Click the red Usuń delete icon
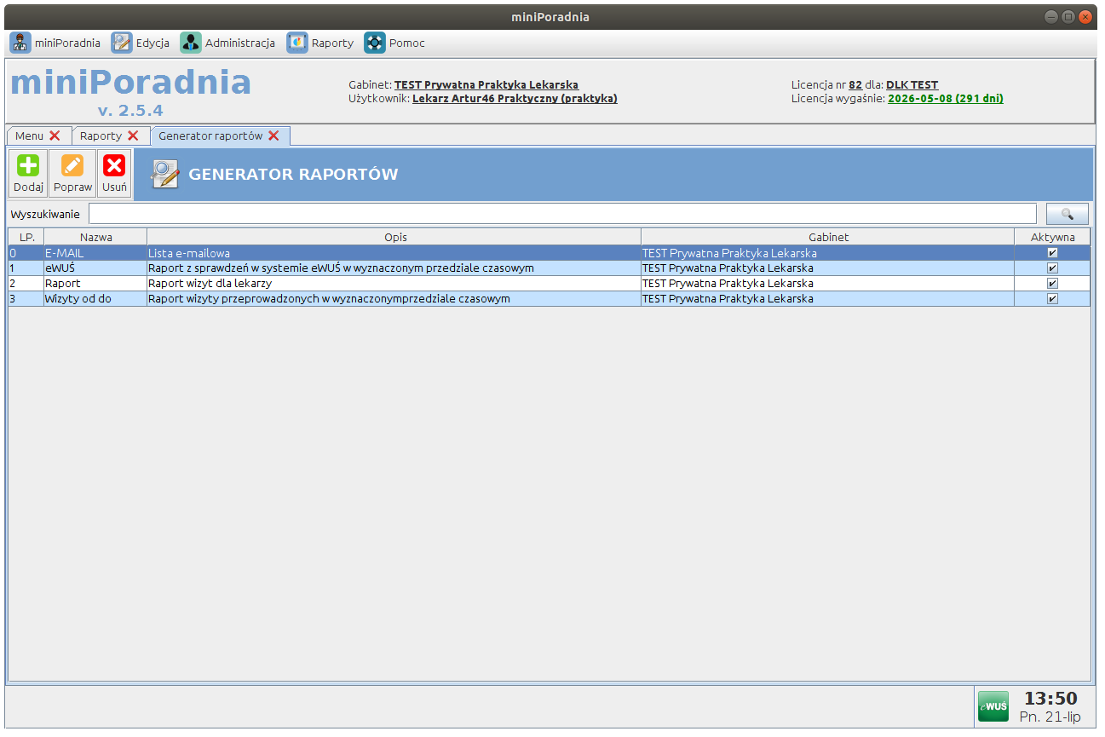1105x737 pixels. click(x=114, y=166)
